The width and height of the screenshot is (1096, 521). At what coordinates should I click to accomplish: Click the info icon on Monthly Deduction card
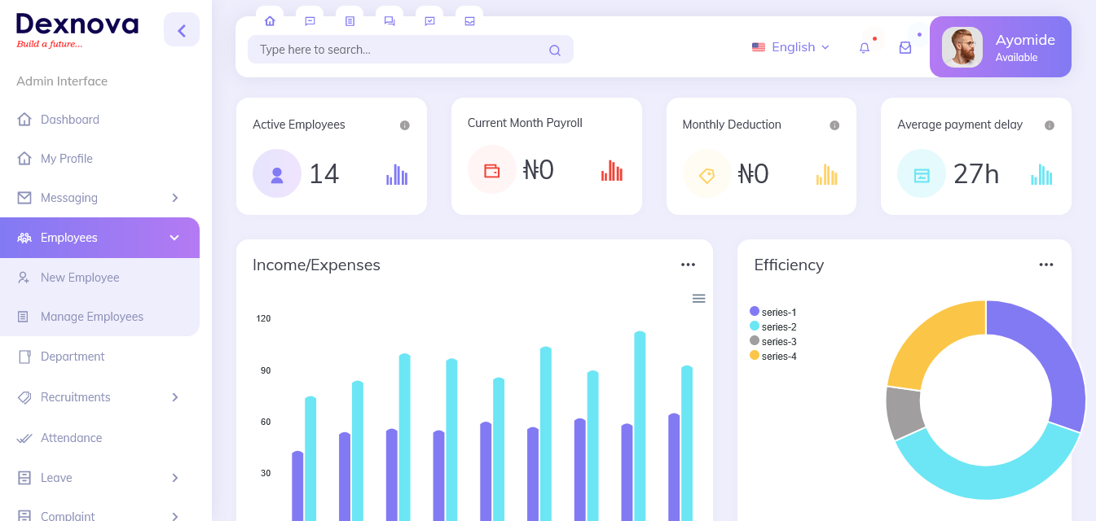pyautogui.click(x=834, y=125)
